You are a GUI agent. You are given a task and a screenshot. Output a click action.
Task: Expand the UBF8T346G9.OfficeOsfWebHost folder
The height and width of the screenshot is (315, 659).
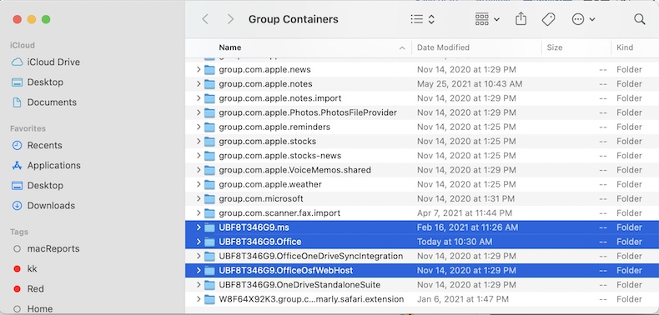(x=199, y=271)
